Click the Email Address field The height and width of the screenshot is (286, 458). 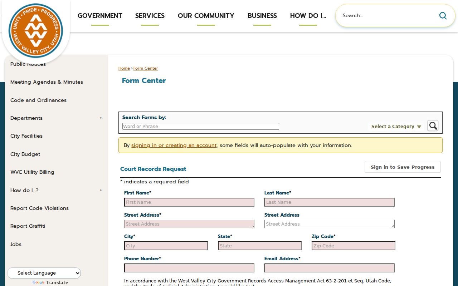tap(330, 268)
